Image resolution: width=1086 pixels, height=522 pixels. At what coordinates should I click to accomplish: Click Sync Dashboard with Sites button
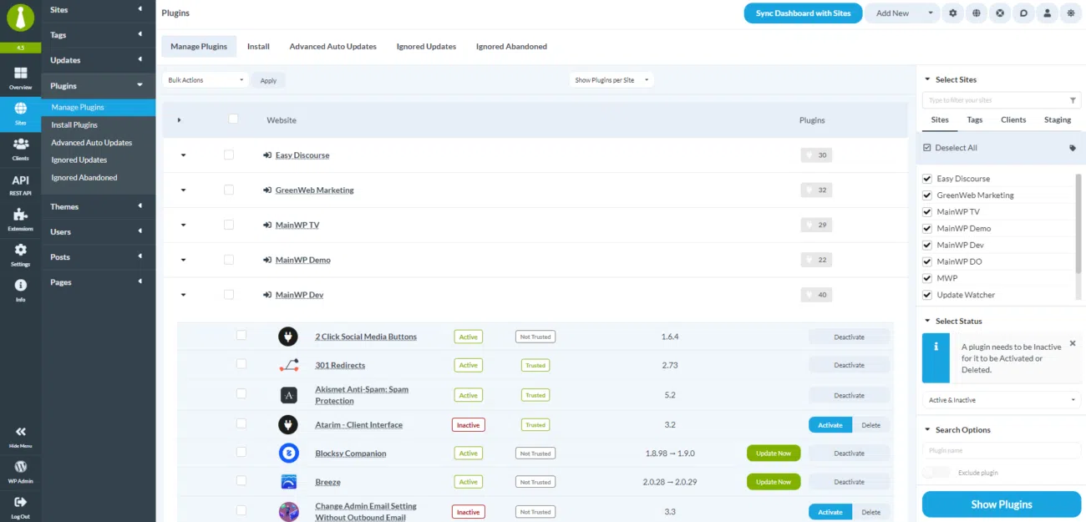point(803,13)
